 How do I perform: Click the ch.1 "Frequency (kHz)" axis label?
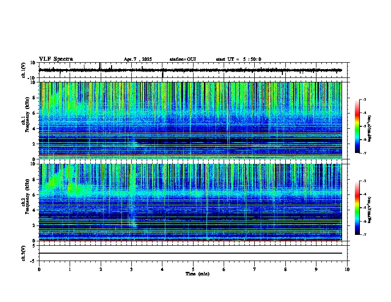27,114
